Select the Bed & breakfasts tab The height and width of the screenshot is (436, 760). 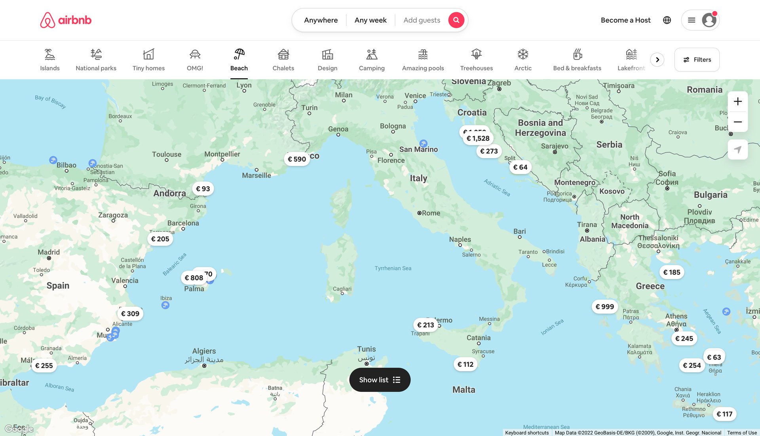coord(577,59)
